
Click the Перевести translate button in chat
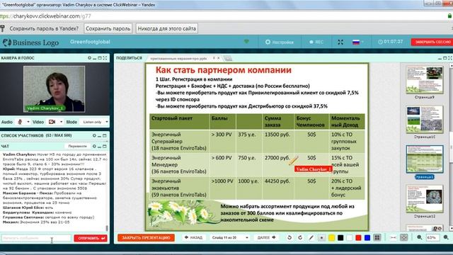click(77, 147)
